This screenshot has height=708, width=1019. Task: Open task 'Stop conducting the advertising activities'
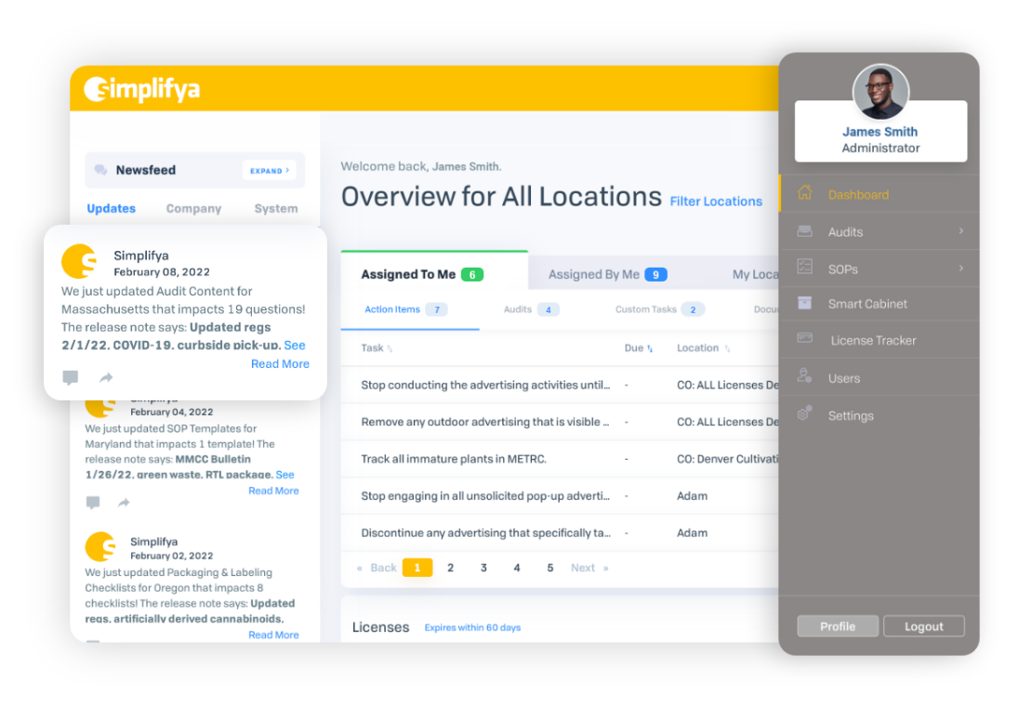pyautogui.click(x=485, y=386)
